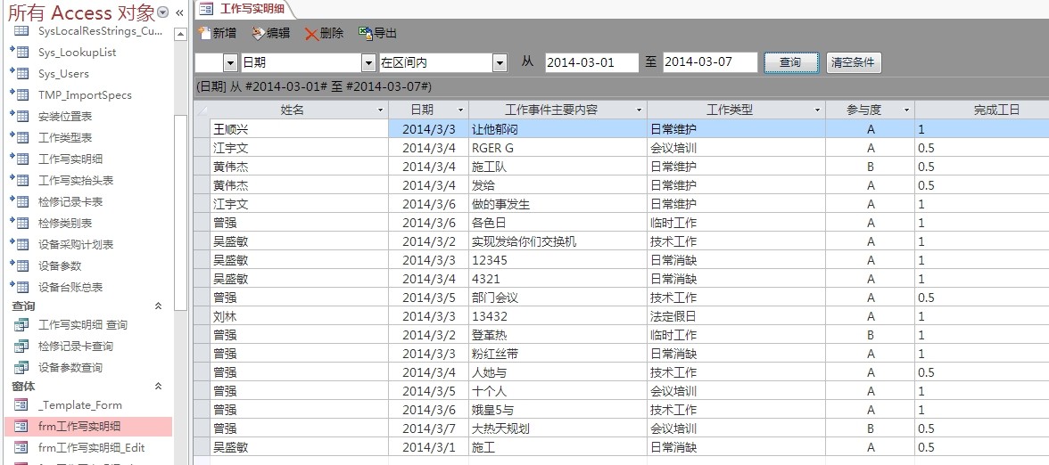The image size is (1049, 465).
Task: Click the frm工作写实明细 form icon
Action: tap(21, 426)
